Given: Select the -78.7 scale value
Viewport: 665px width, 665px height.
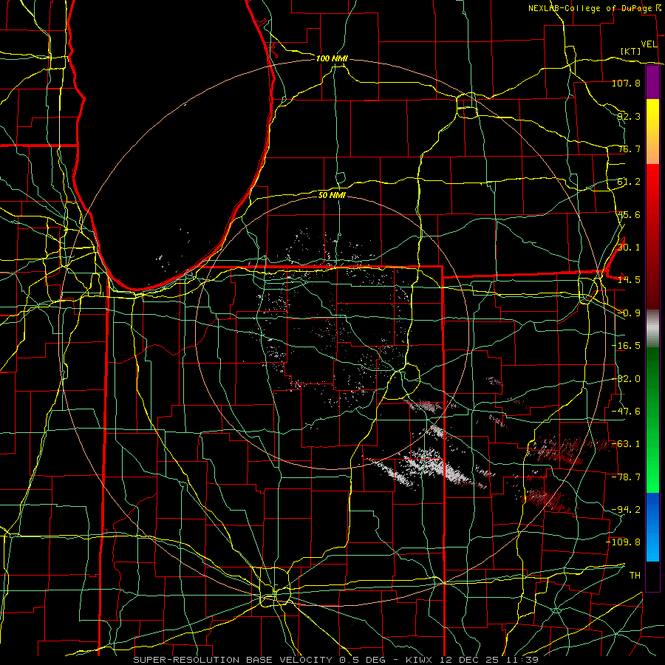Looking at the screenshot, I should pyautogui.click(x=626, y=477).
